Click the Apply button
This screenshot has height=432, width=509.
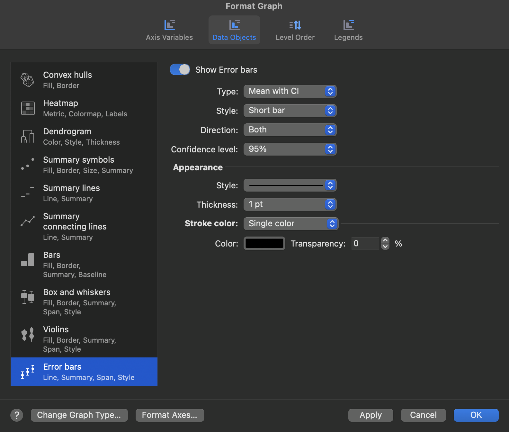point(371,415)
